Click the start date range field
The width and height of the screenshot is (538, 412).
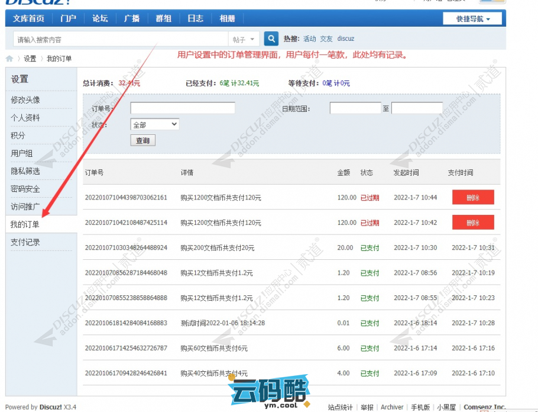355,108
